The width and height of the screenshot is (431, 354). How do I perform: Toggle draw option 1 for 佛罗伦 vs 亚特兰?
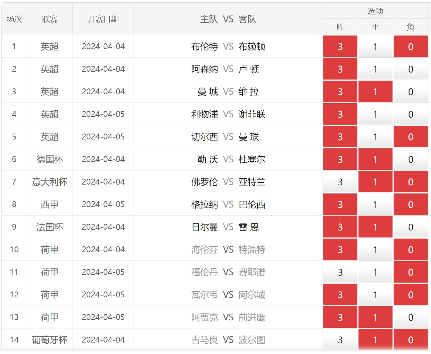pyautogui.click(x=376, y=182)
